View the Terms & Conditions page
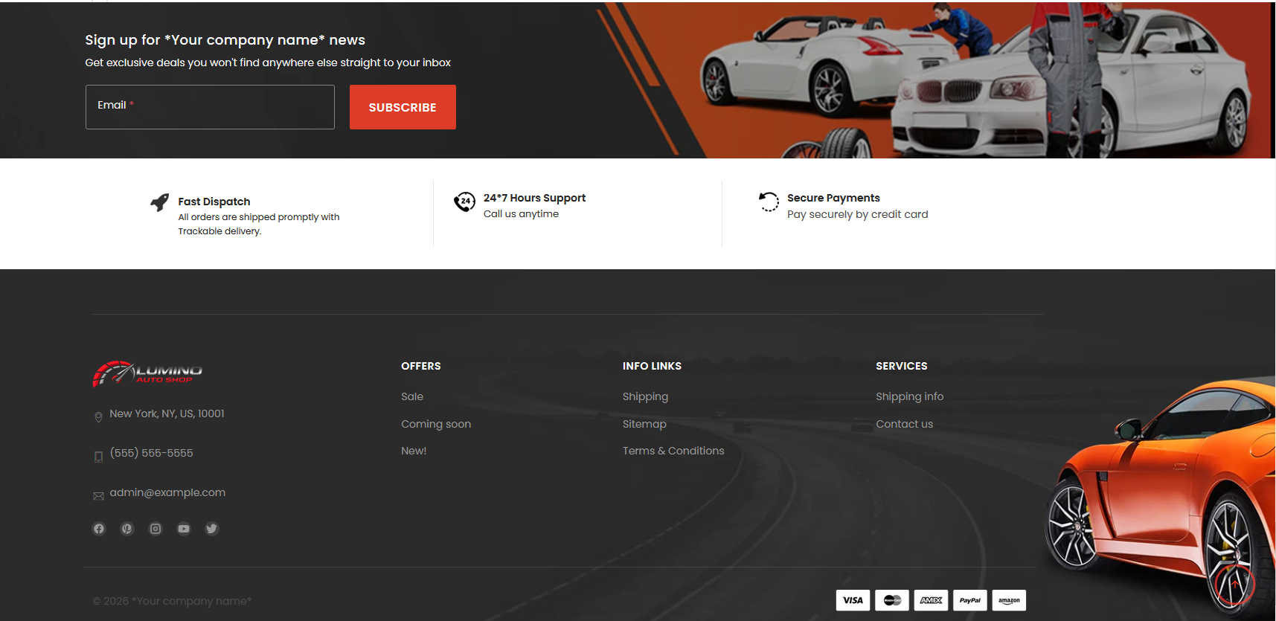Screen dimensions: 1276x621 (x=673, y=451)
